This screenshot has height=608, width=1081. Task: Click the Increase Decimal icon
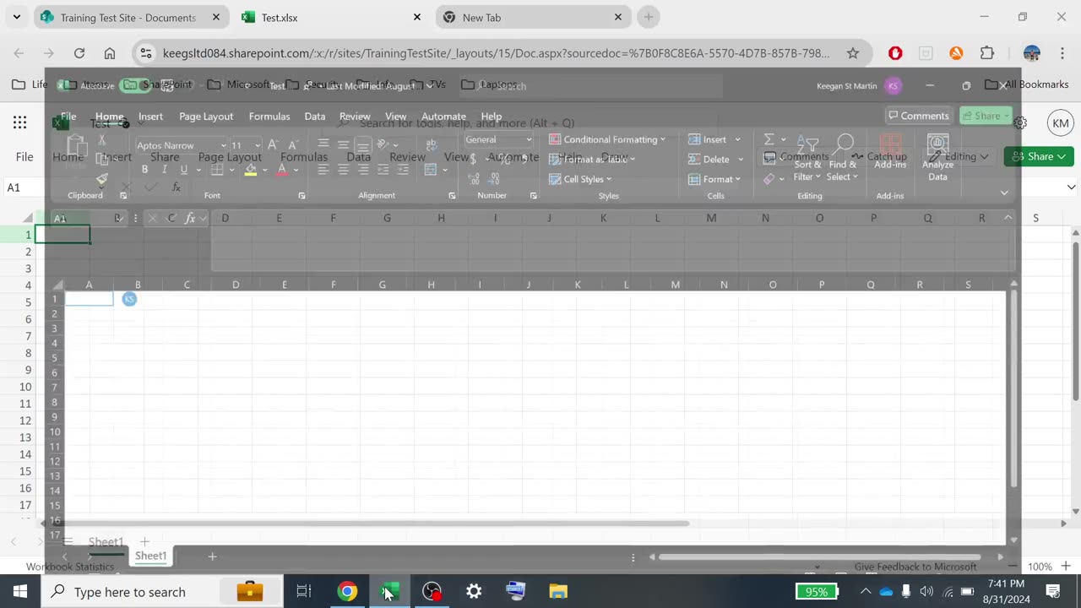point(474,179)
